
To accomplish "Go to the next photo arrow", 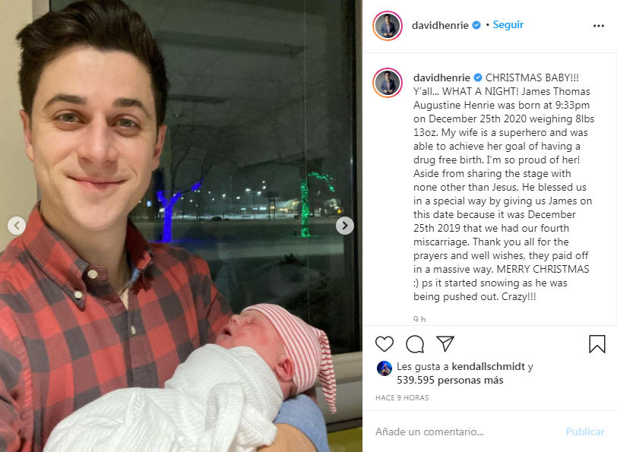I will 345,226.
